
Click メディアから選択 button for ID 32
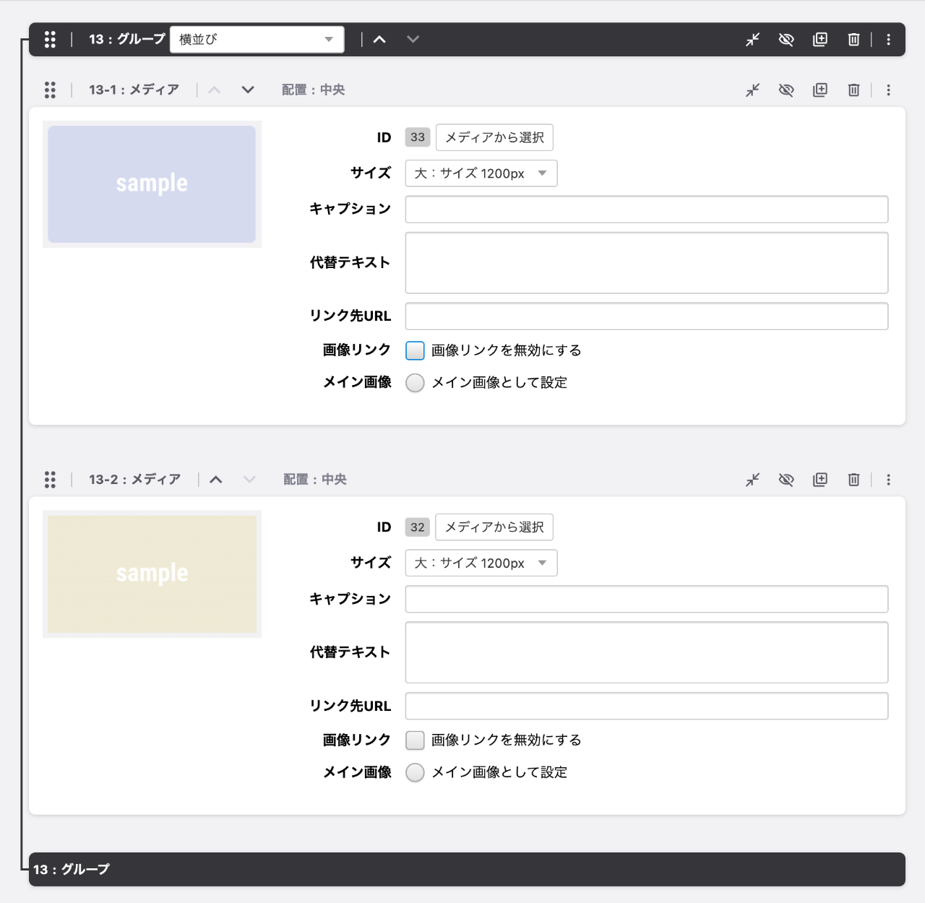click(x=494, y=527)
